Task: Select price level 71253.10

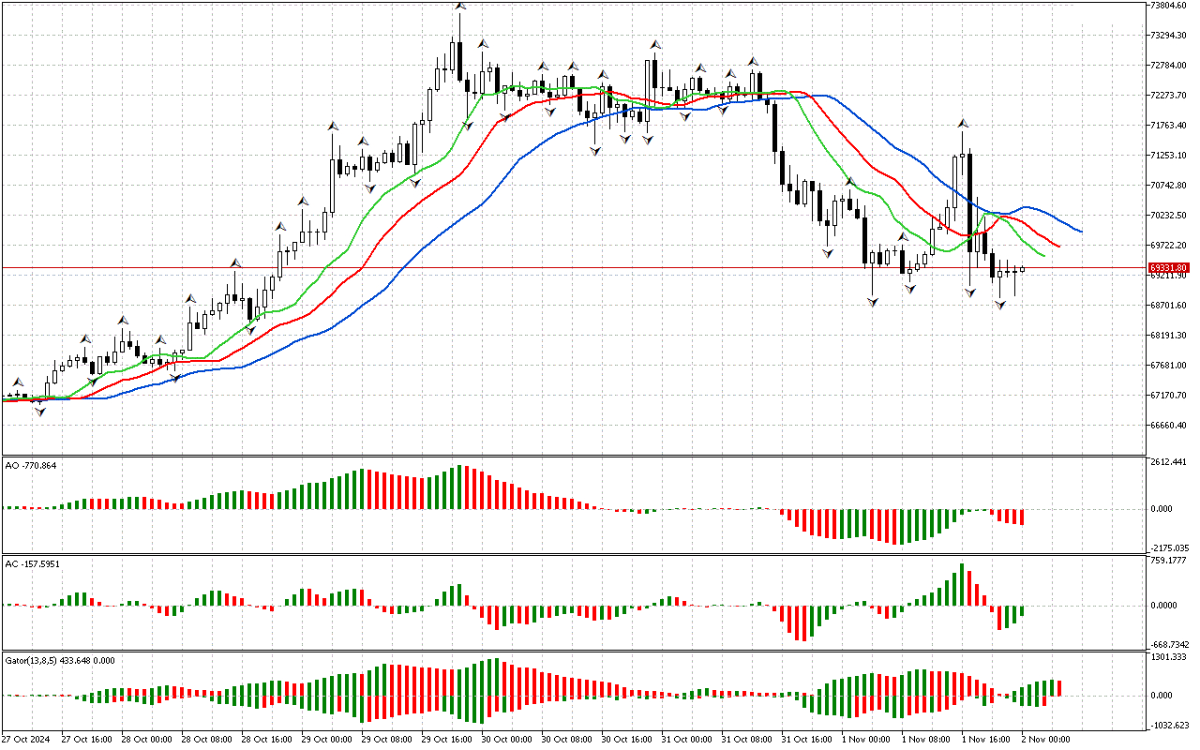Action: (1170, 156)
